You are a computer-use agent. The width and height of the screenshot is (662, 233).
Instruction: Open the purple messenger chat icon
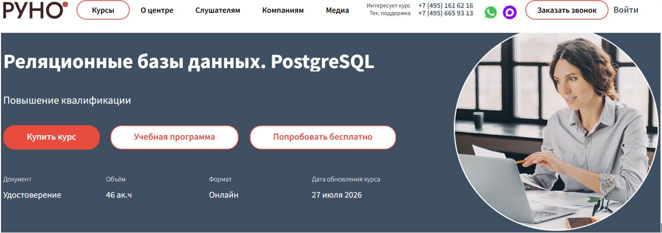click(510, 12)
